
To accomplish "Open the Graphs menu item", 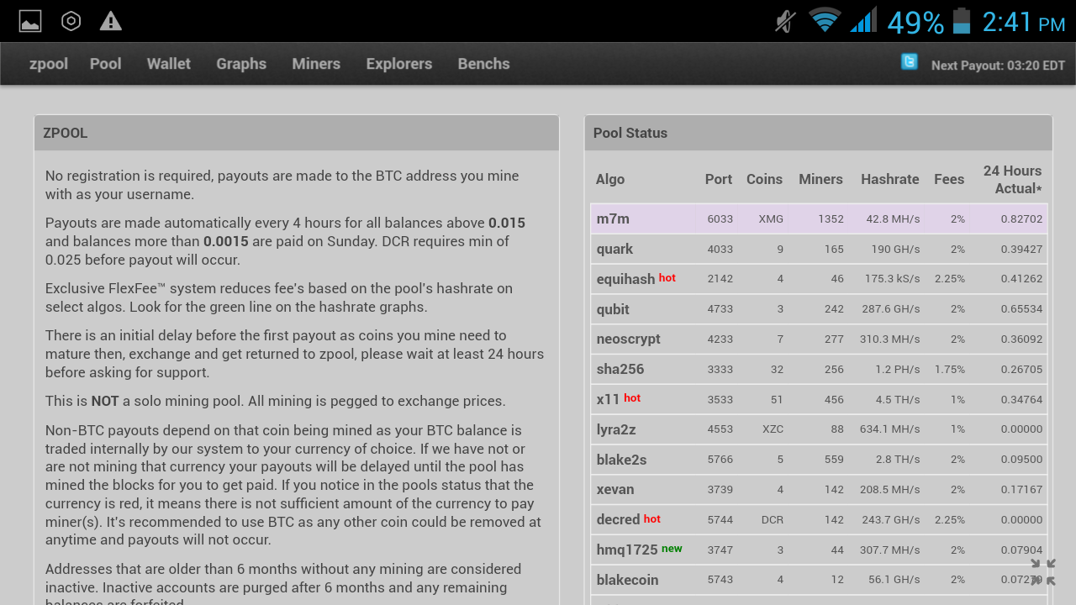I will (x=241, y=64).
